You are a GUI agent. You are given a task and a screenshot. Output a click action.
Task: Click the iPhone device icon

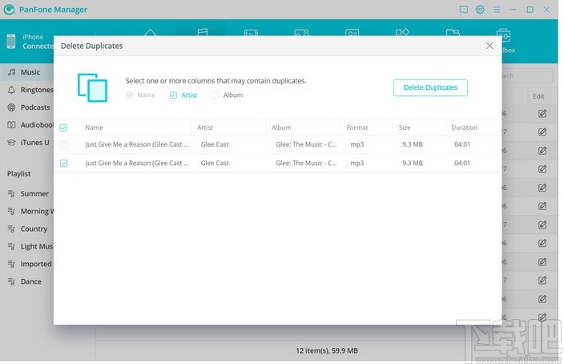pos(11,42)
